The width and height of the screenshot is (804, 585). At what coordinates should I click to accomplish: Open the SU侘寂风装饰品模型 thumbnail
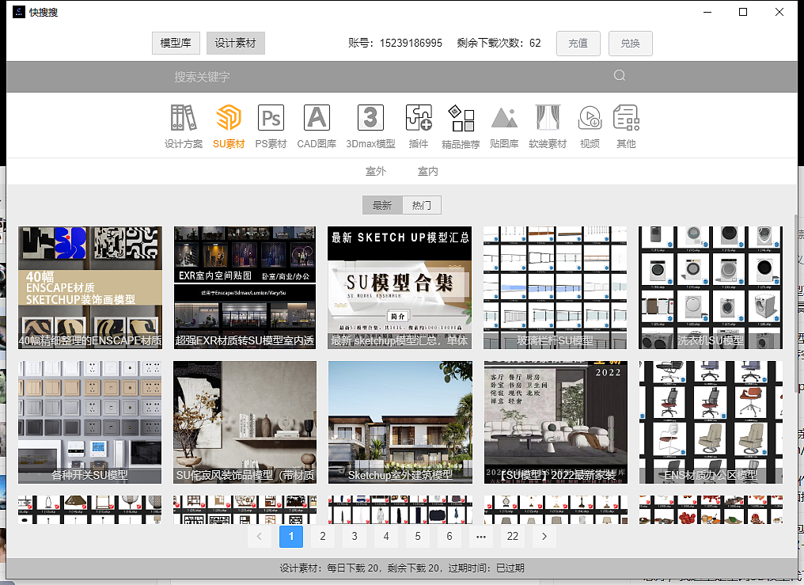coord(245,422)
